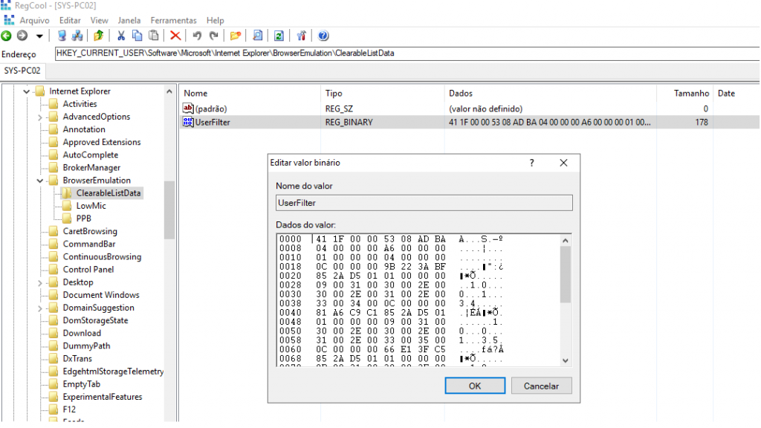Click the Nome do valor field
Screen dimensions: 761x428
[x=424, y=203]
